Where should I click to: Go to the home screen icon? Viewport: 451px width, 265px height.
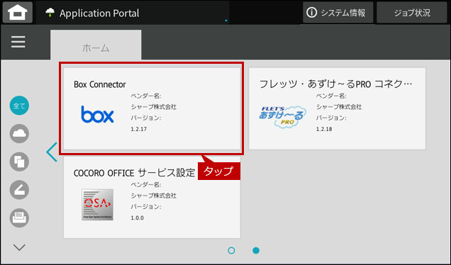18,12
